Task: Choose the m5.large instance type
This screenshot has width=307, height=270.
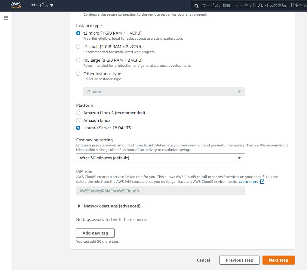Action: tap(78, 60)
